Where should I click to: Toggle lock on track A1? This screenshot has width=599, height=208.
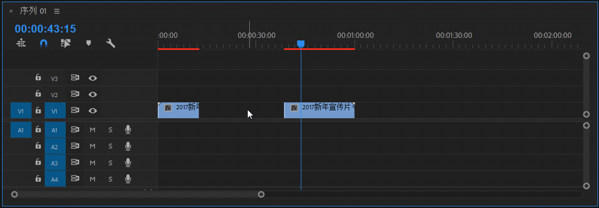point(38,130)
